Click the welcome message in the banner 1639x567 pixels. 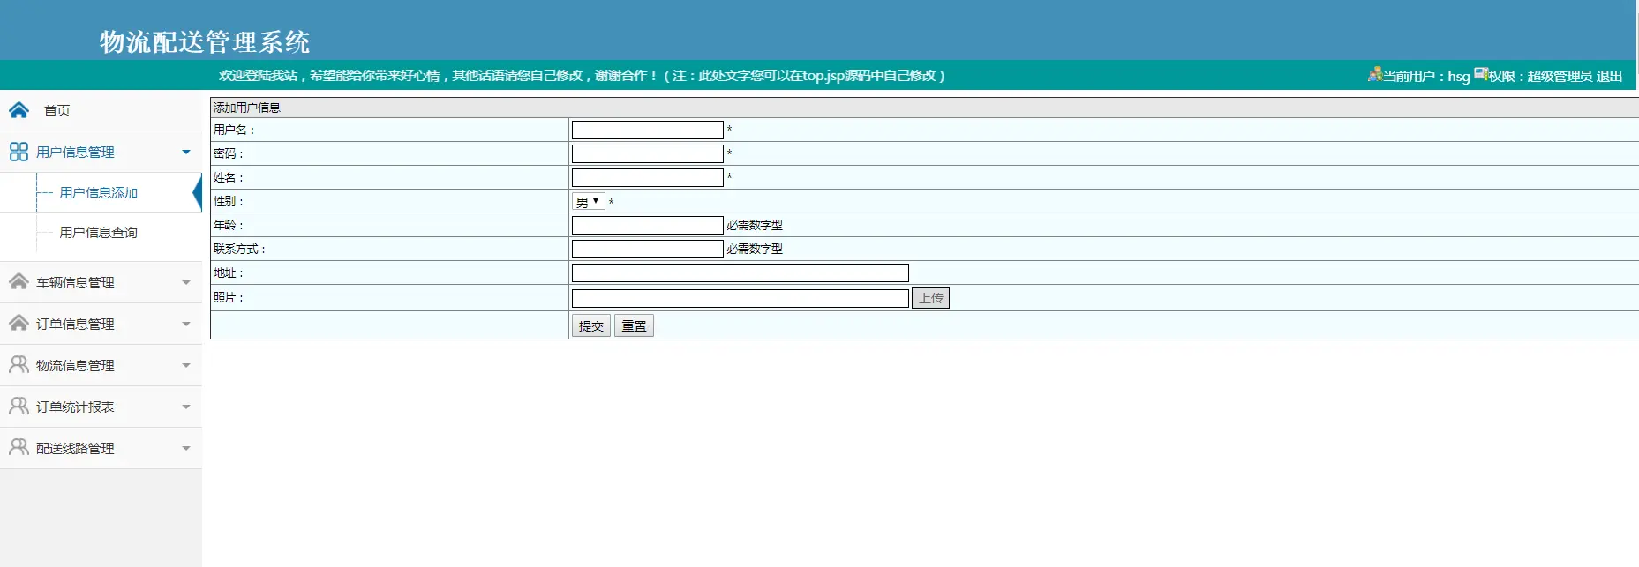click(x=583, y=76)
